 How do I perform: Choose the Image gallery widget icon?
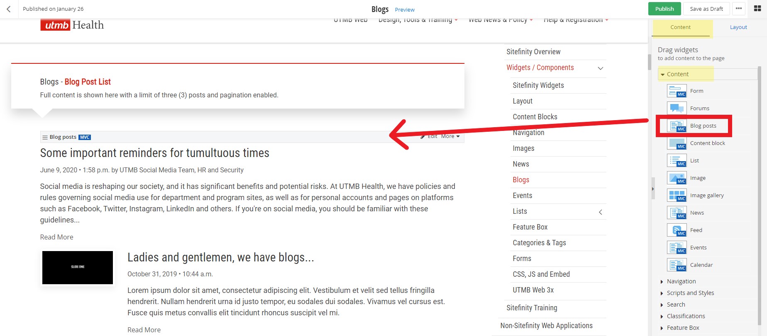point(677,196)
